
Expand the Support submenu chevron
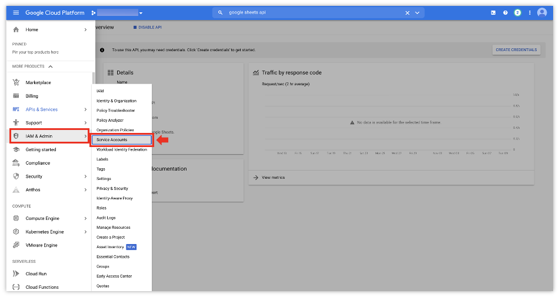(x=85, y=123)
